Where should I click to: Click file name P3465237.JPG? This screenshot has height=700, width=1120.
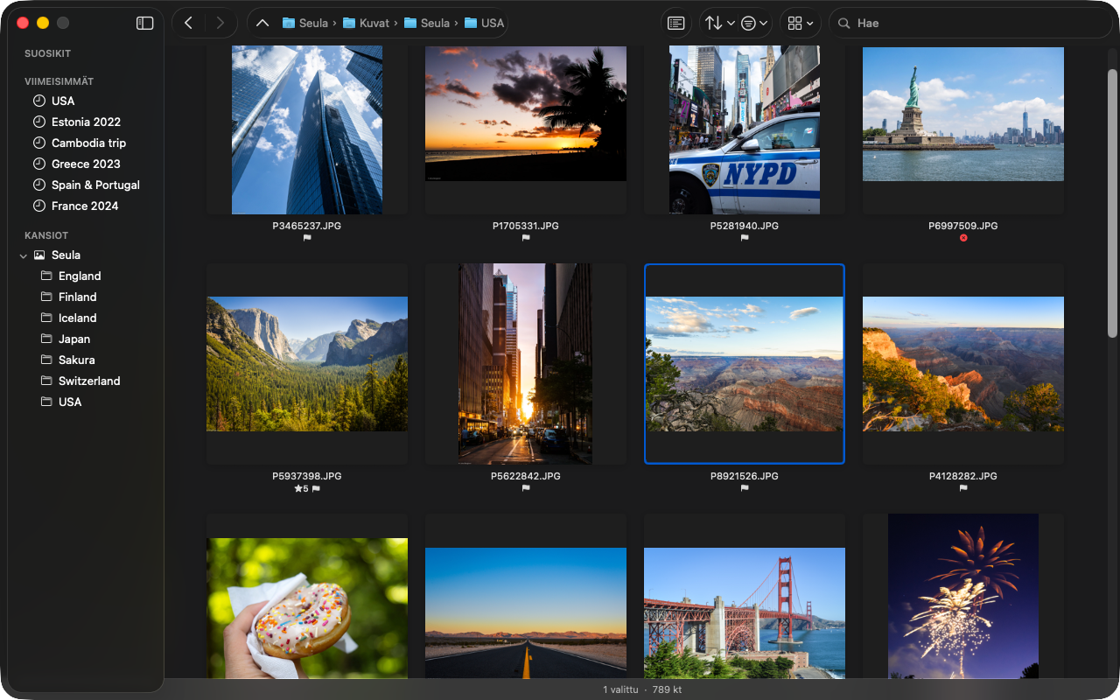[307, 226]
